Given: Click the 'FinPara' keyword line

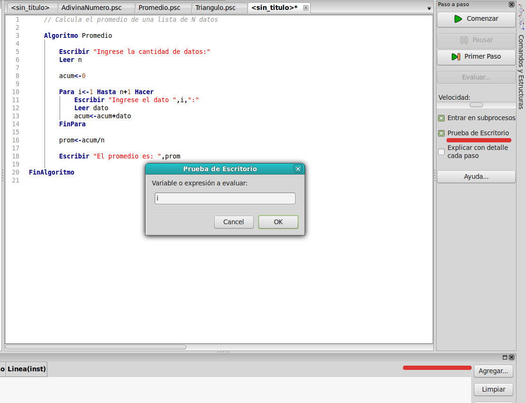Looking at the screenshot, I should (x=72, y=124).
